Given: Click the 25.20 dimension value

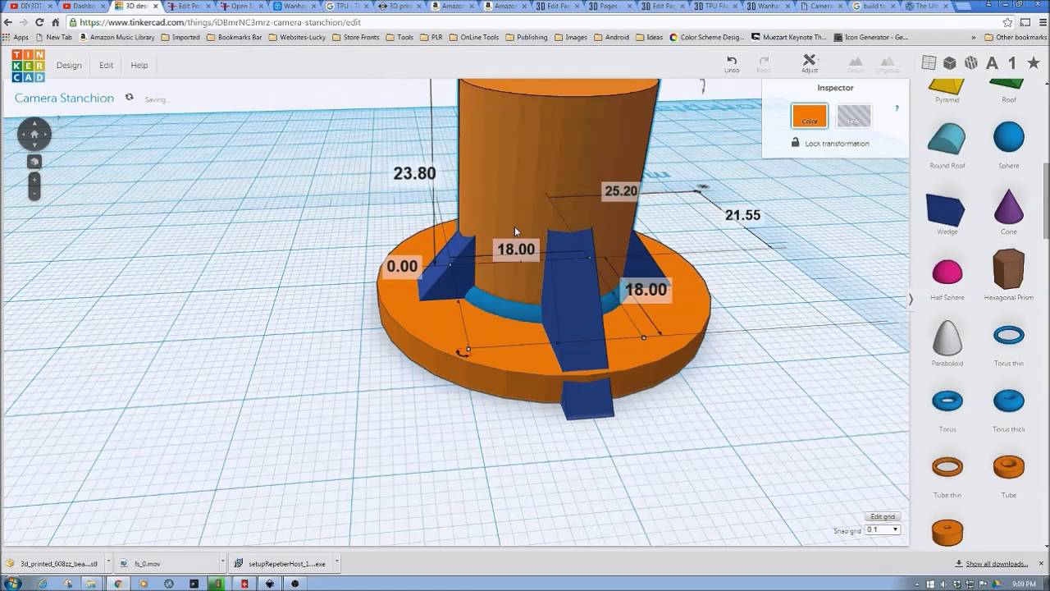Looking at the screenshot, I should coord(621,191).
